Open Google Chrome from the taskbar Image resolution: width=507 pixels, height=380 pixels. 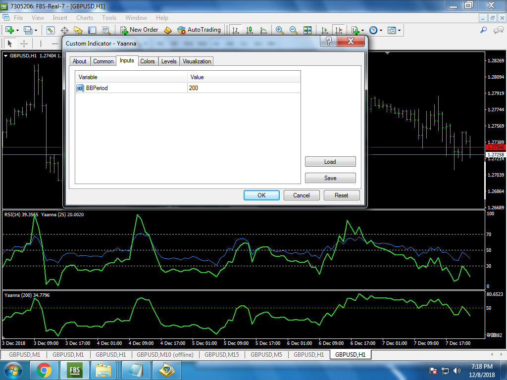[x=44, y=370]
